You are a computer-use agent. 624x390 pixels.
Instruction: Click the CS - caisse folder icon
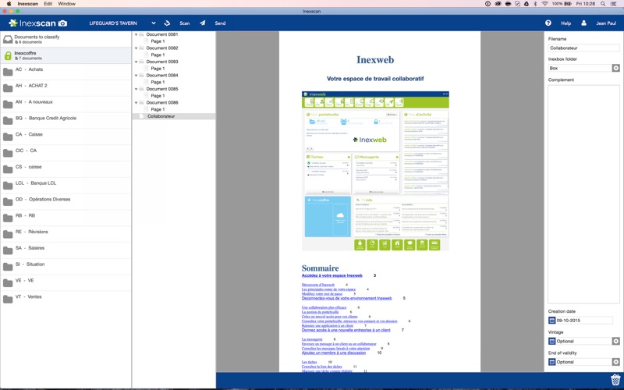(x=8, y=169)
